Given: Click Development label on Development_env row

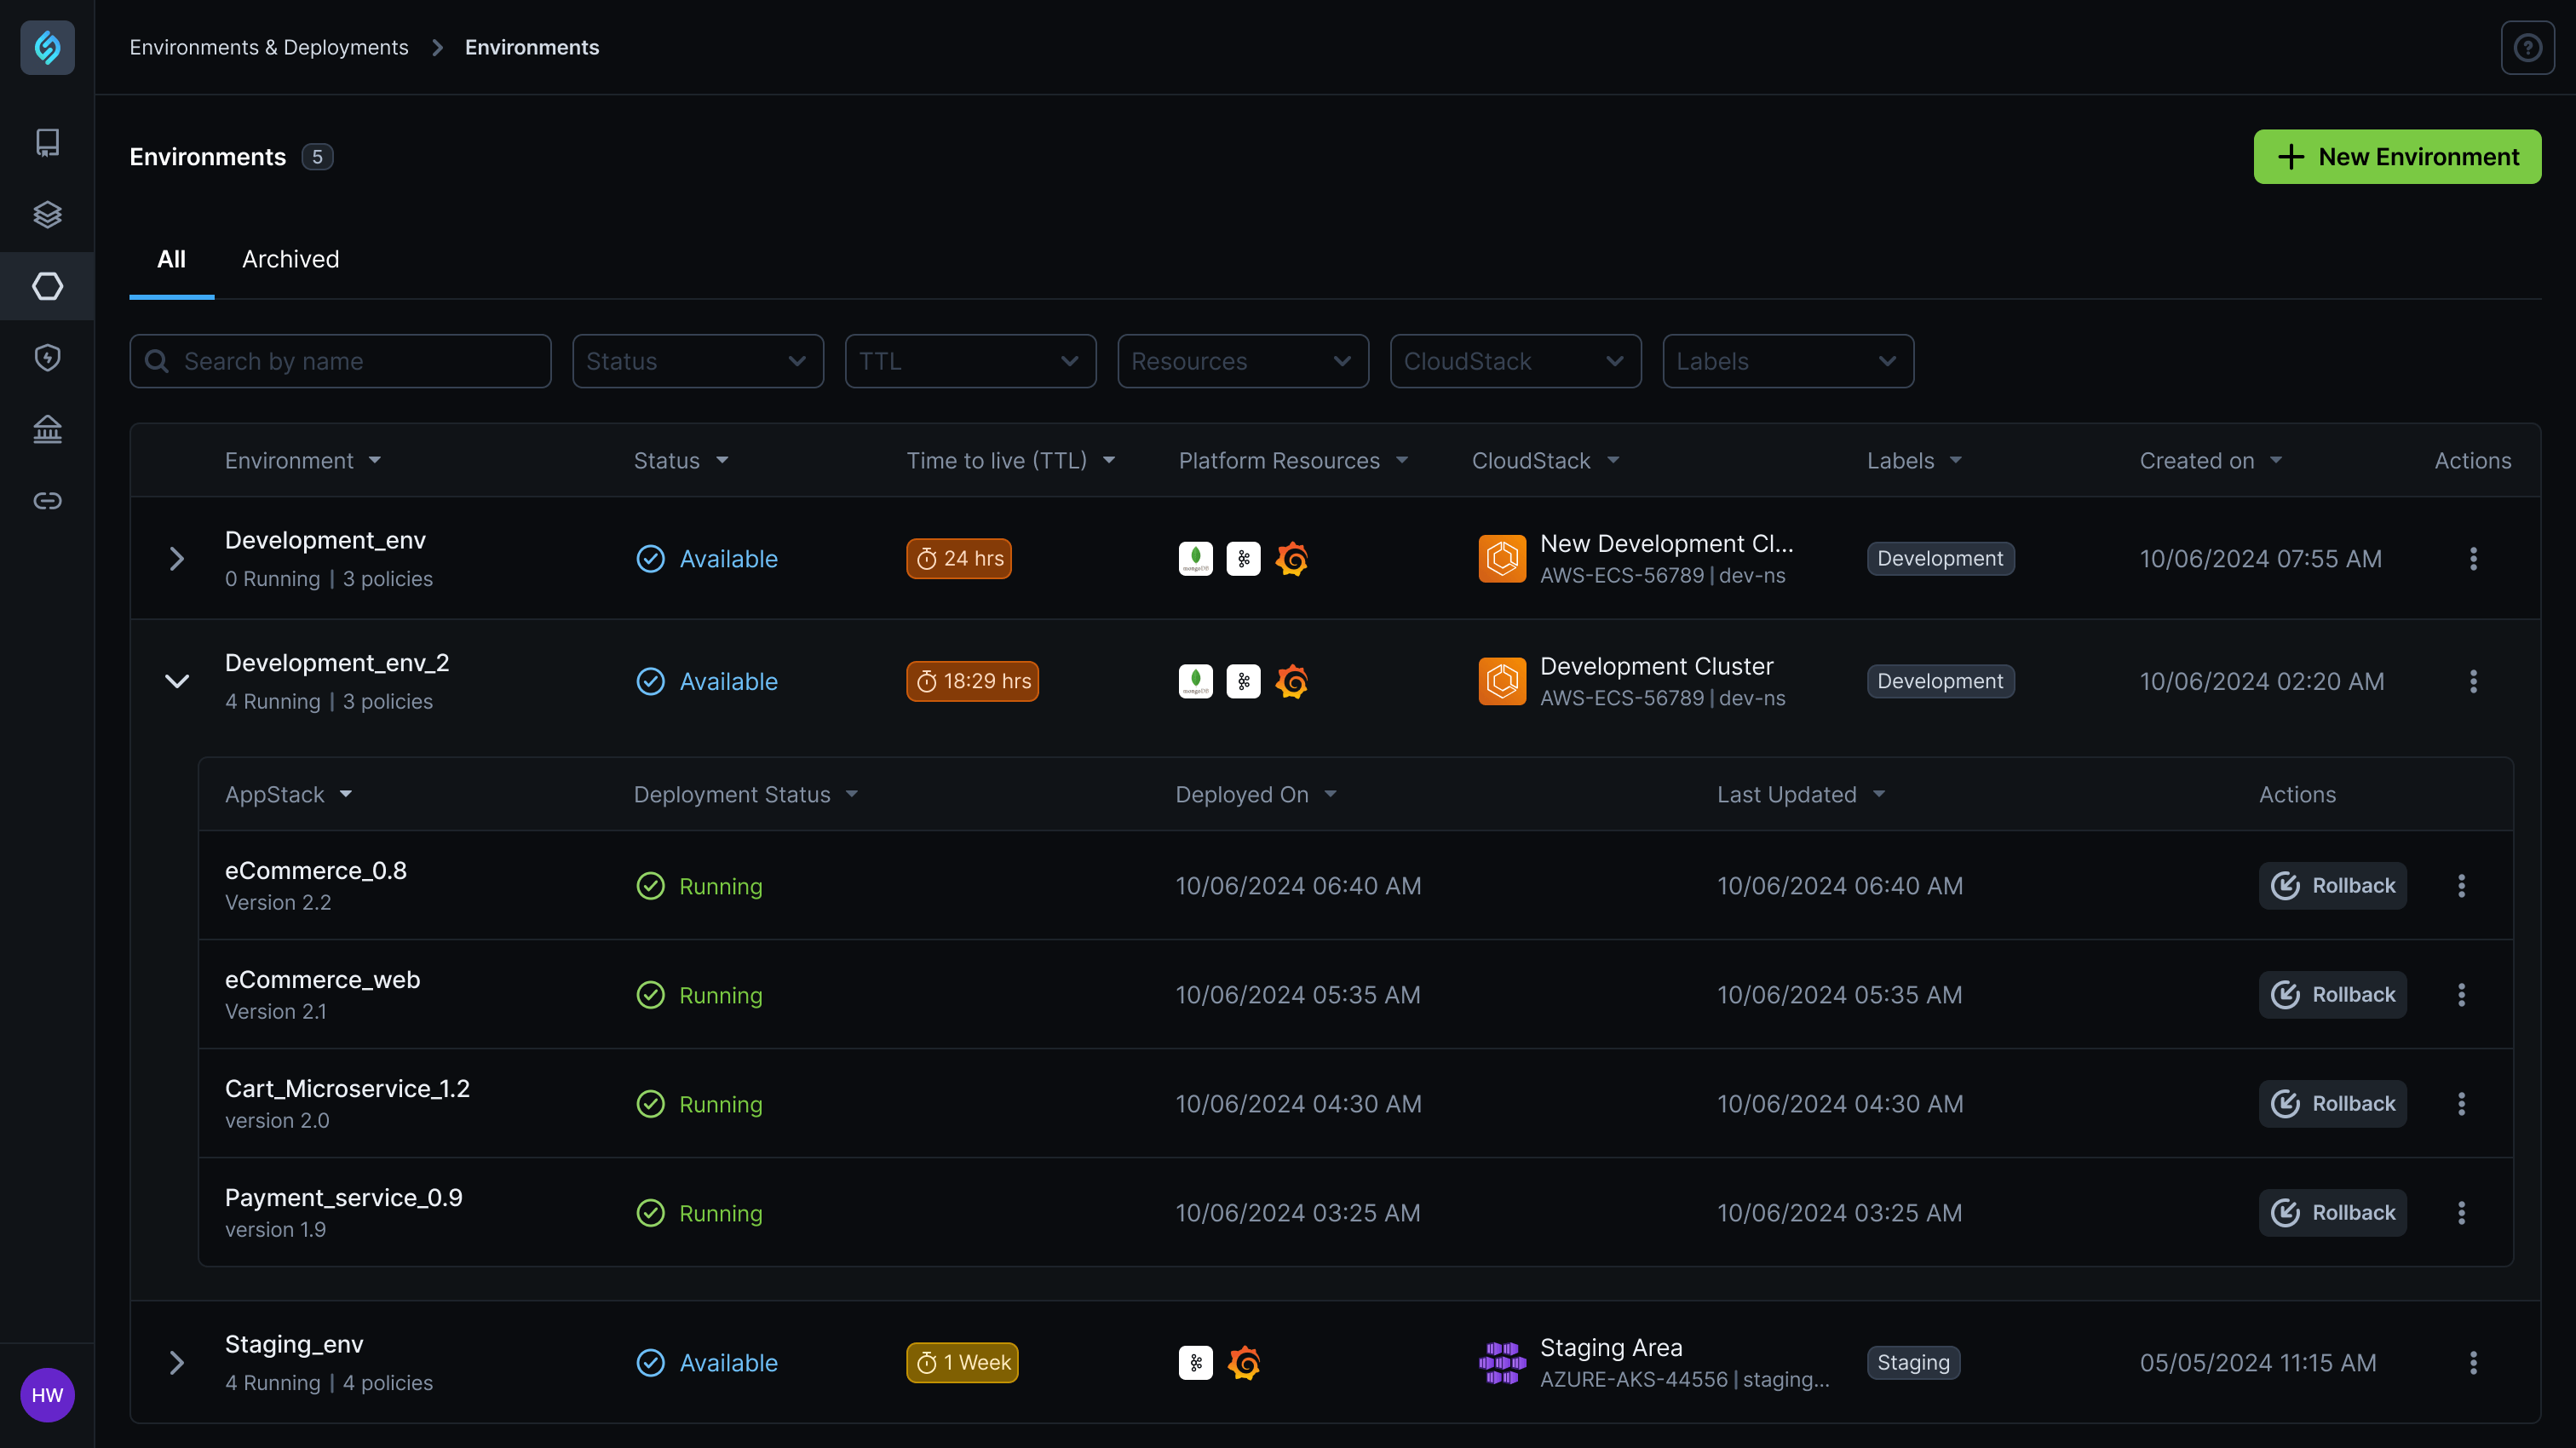Looking at the screenshot, I should click(x=1940, y=559).
